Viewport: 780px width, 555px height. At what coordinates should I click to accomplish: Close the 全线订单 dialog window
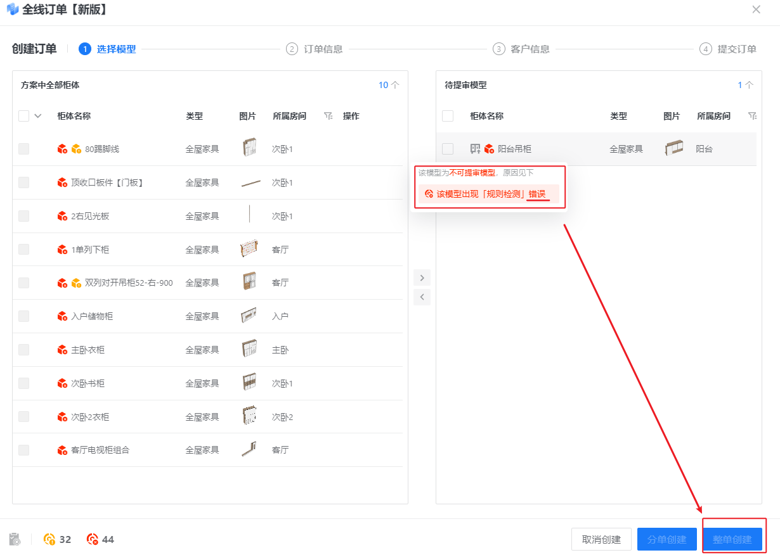pos(756,10)
